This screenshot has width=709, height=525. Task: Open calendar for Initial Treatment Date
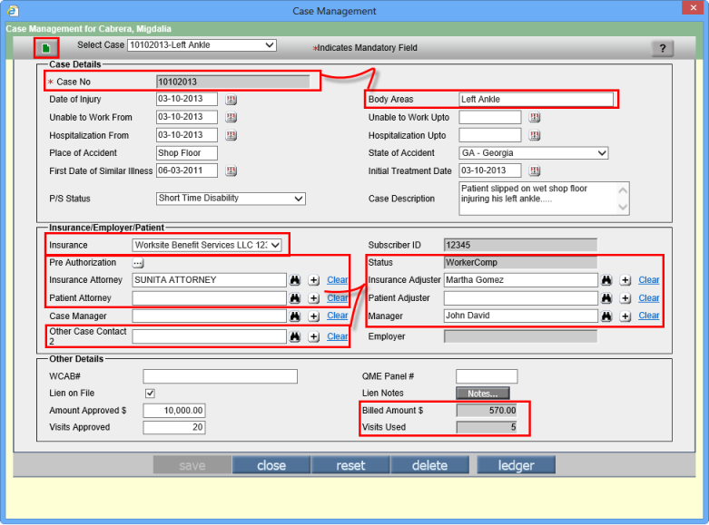[535, 170]
